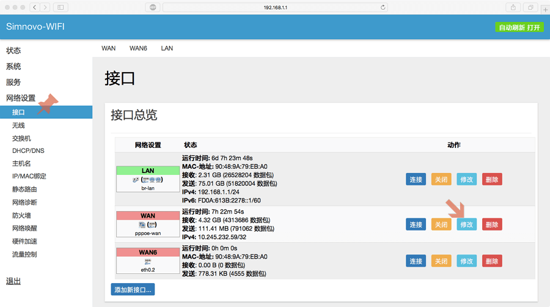
Task: Click 修改 button for WAN interface
Action: click(466, 224)
